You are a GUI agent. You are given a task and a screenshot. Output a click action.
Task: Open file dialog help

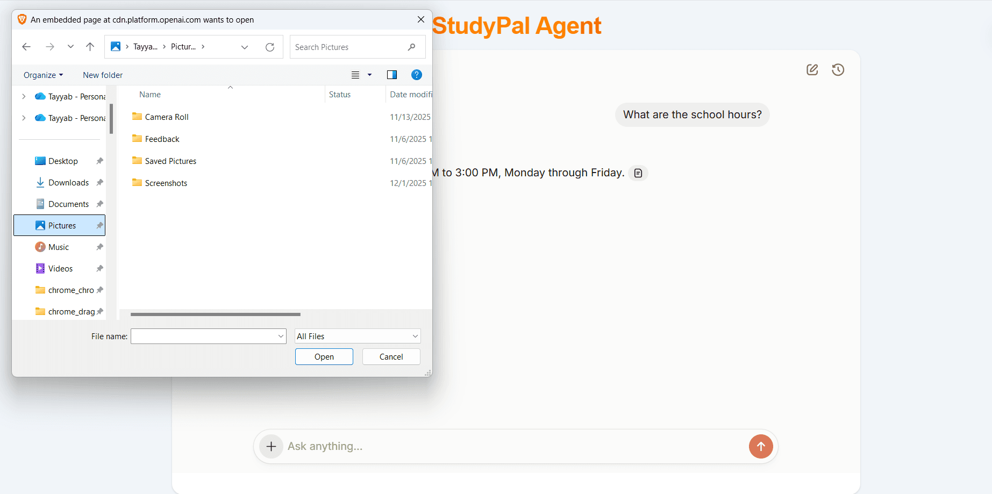click(417, 75)
